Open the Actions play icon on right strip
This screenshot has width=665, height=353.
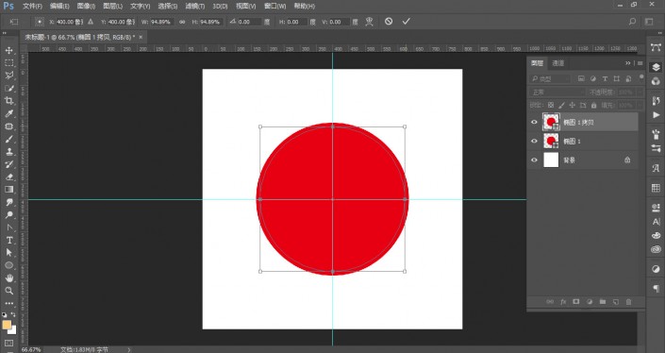point(656,115)
